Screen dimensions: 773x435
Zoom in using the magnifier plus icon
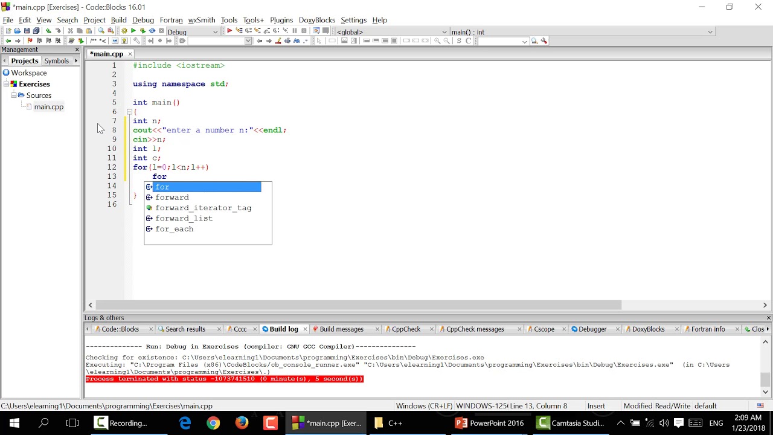click(x=437, y=41)
